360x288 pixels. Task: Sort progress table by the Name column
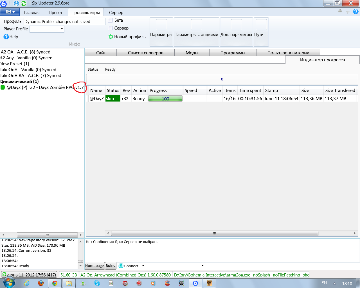coord(96,91)
